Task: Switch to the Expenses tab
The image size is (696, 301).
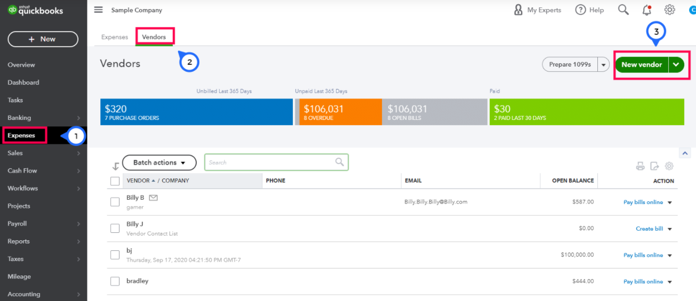Action: coord(115,37)
